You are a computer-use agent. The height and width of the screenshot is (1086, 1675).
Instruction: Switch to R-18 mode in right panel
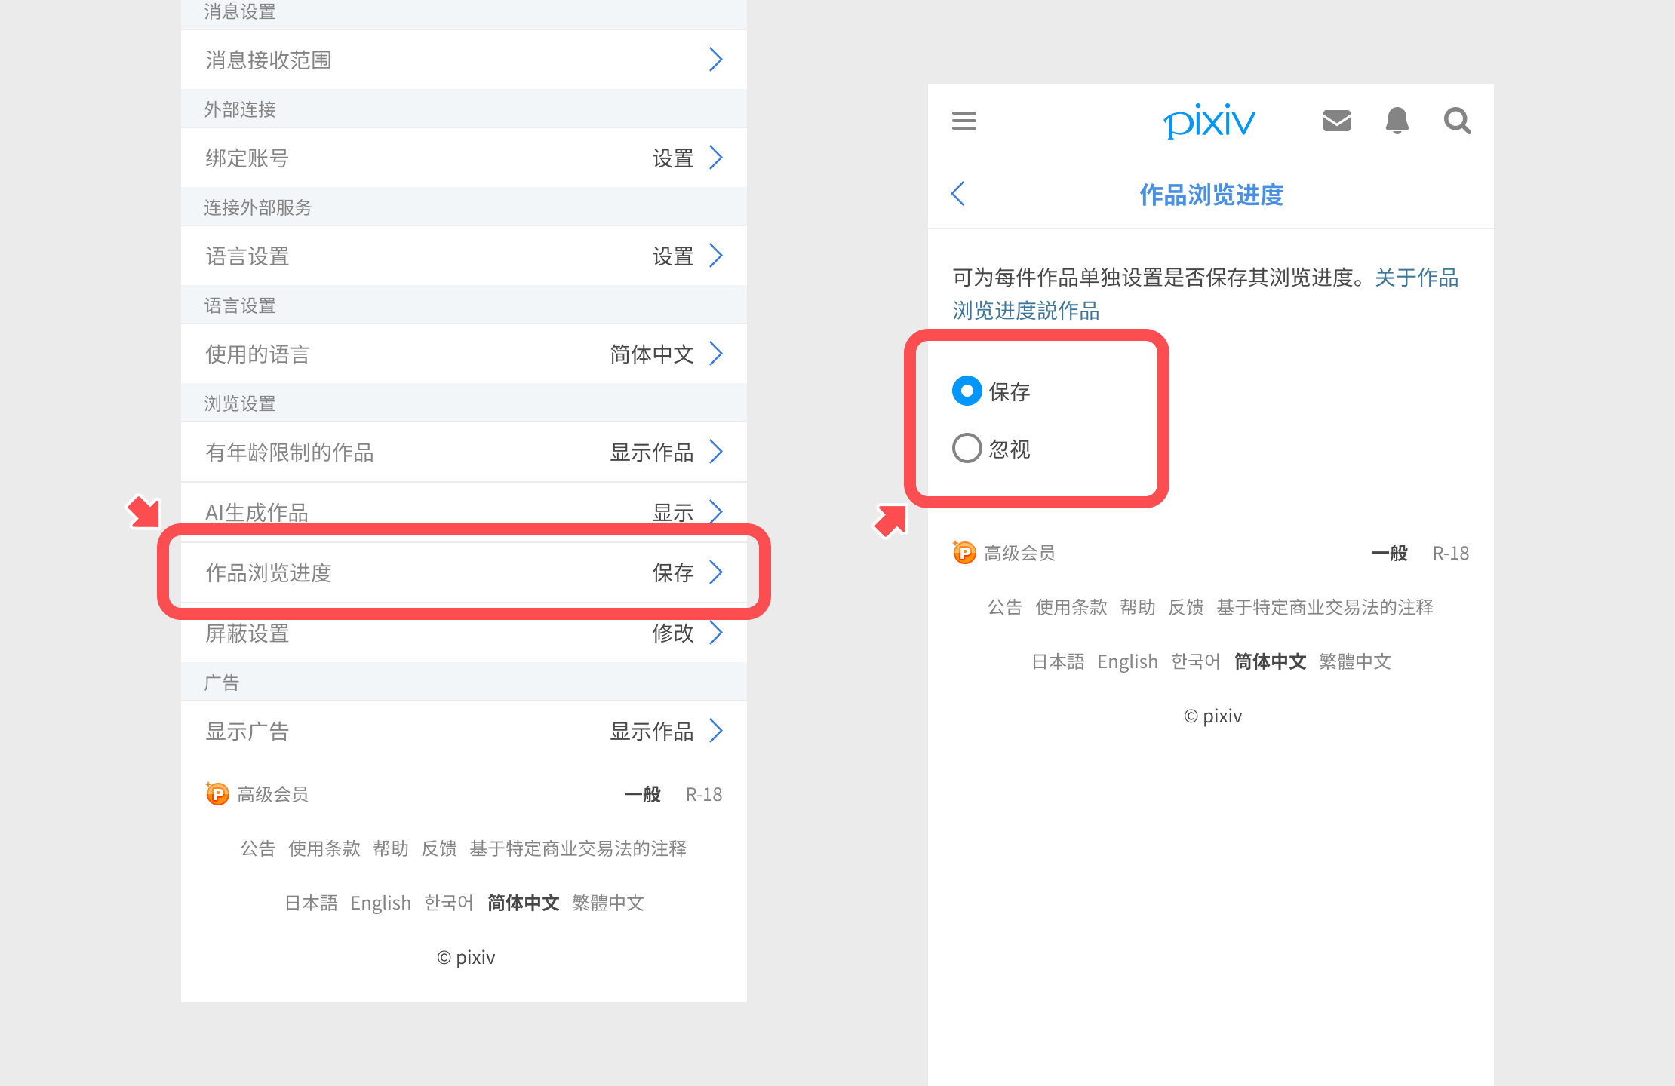click(x=1450, y=553)
